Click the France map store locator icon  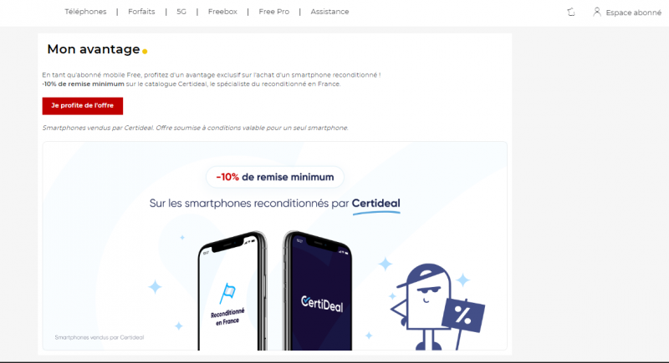coord(570,12)
